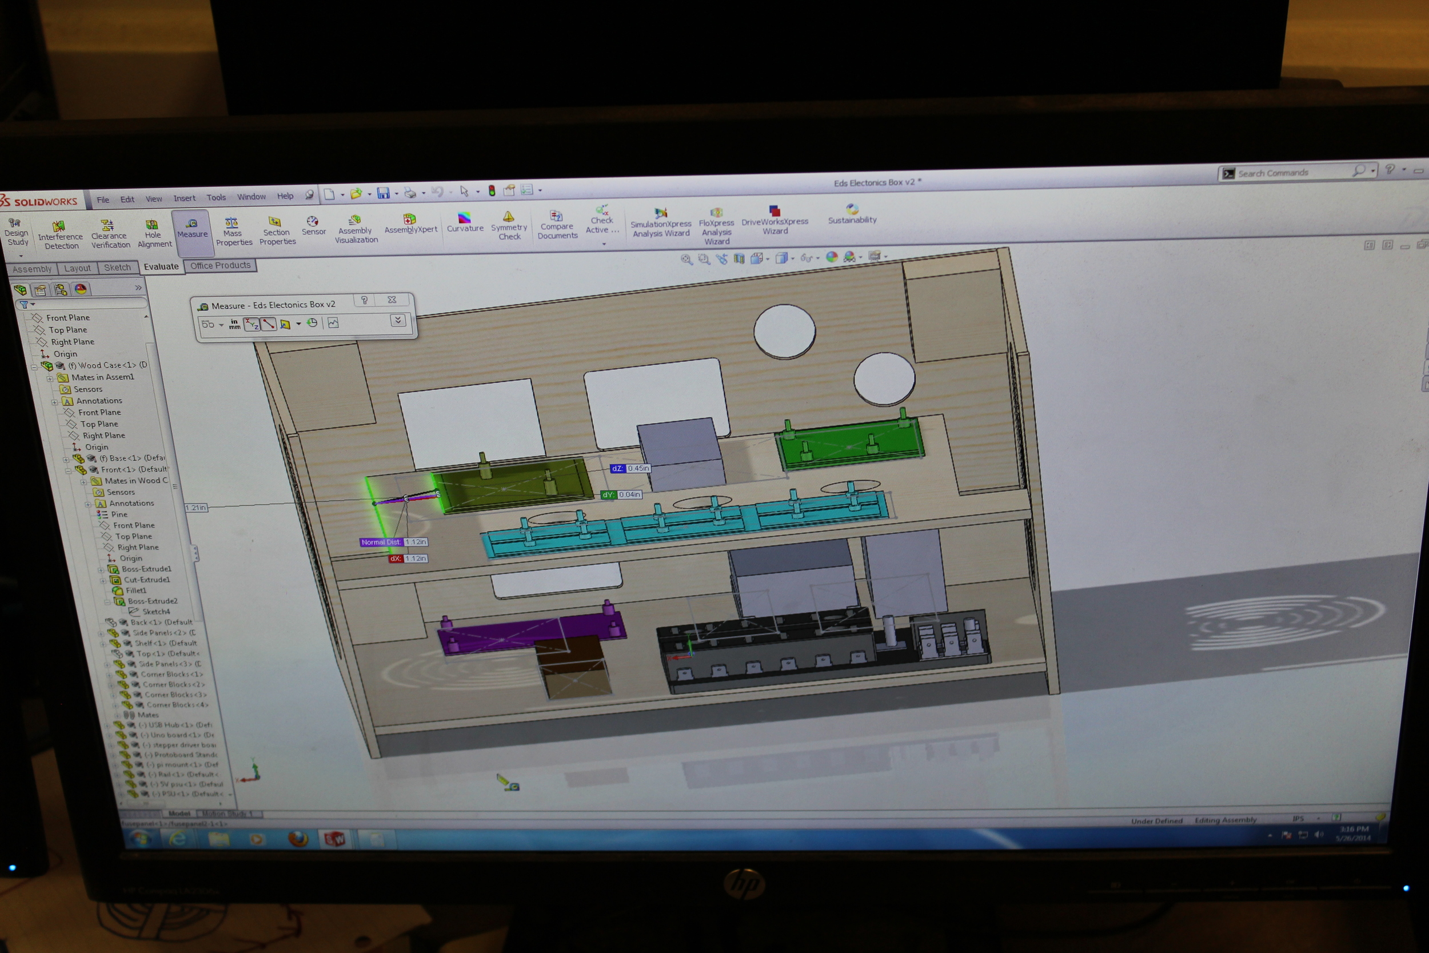Viewport: 1429px width, 953px height.
Task: Open Section Properties
Action: click(x=277, y=231)
